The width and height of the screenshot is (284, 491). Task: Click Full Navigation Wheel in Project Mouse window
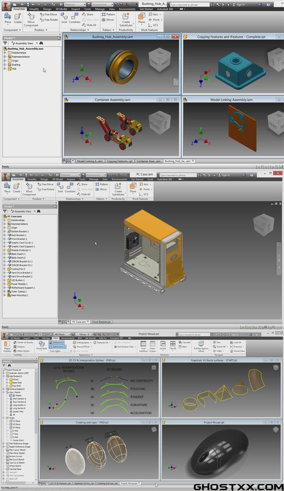pyautogui.click(x=201, y=347)
